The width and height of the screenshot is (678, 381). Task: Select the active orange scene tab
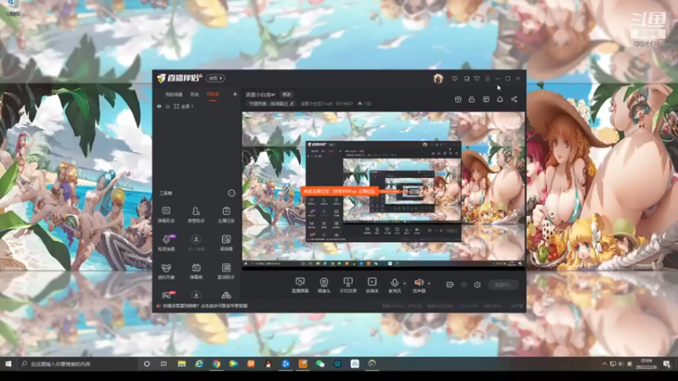click(213, 94)
